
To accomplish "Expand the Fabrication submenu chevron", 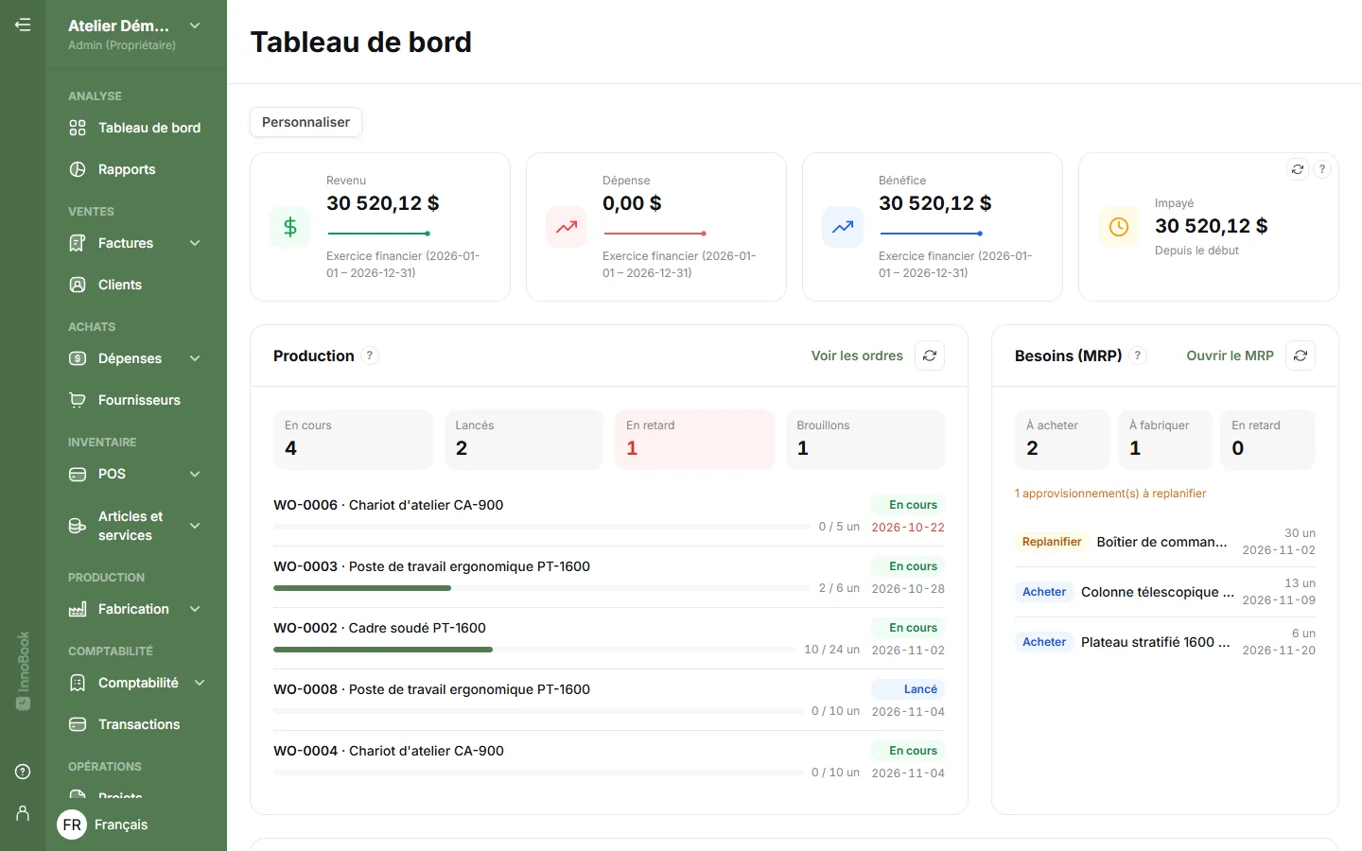I will (195, 609).
